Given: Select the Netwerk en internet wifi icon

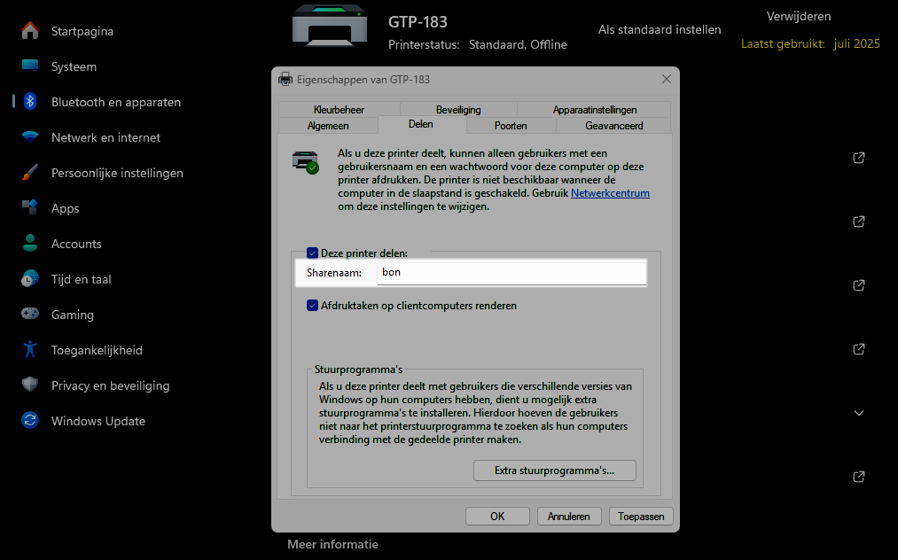Looking at the screenshot, I should coord(30,137).
